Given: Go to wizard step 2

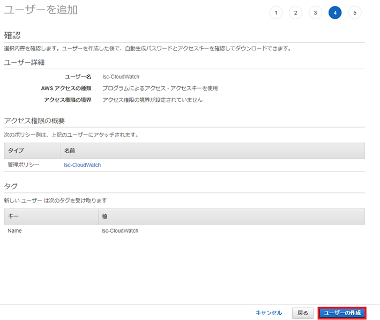Looking at the screenshot, I should (295, 13).
